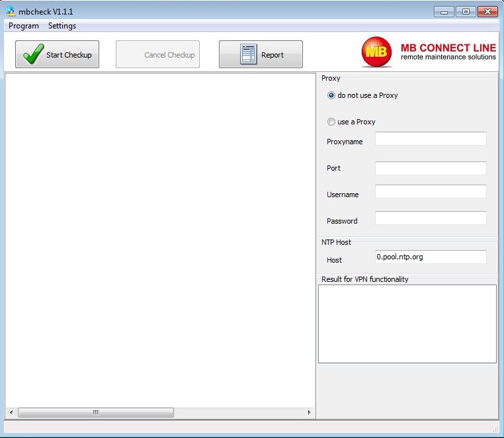
Task: Click the resize grip in status bar corner
Action: (495, 428)
